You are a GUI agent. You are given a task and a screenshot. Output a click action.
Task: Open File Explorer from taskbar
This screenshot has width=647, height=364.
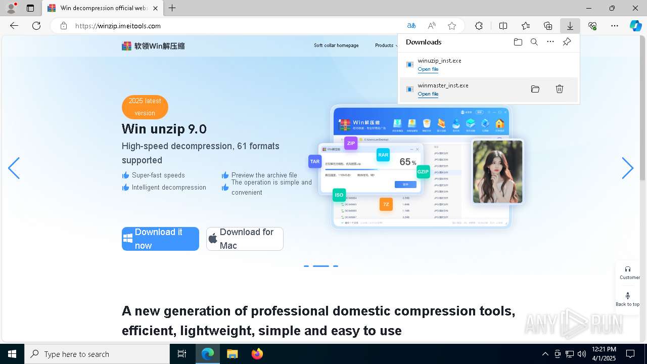232,354
